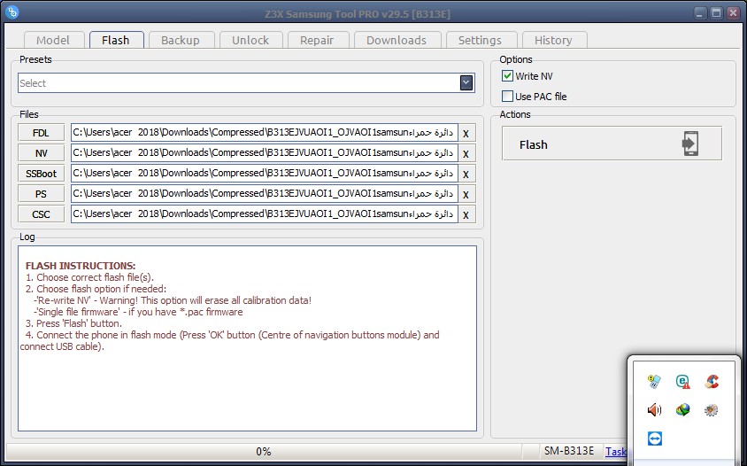
Task: Click the volume speaker tray icon
Action: pos(655,410)
